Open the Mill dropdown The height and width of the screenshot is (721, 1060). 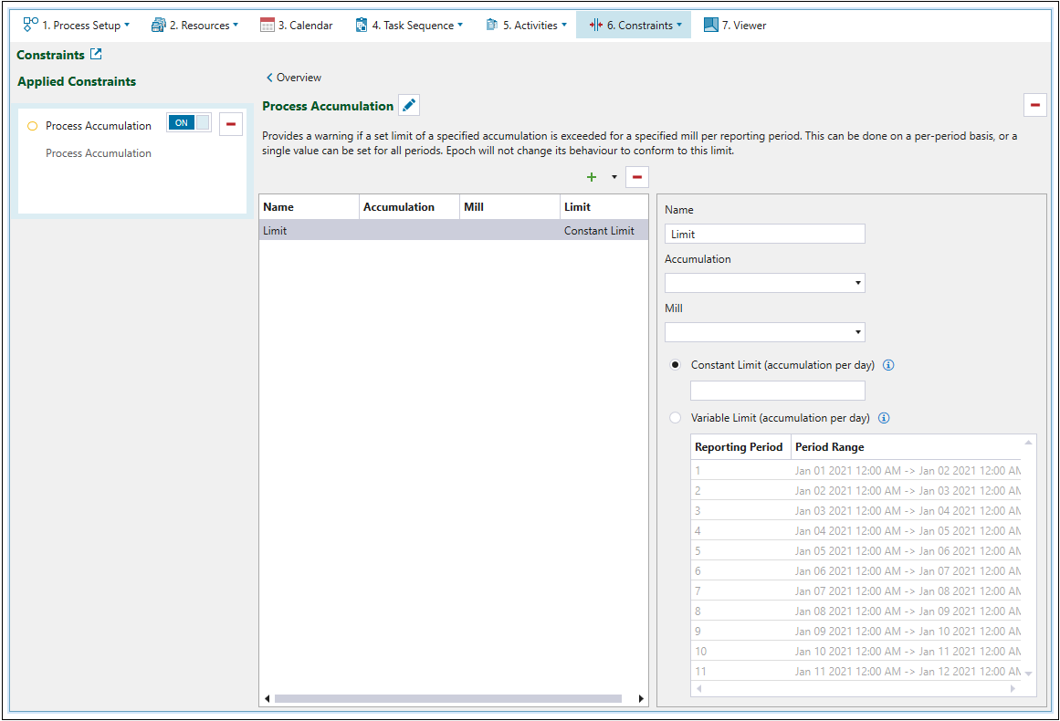tap(764, 332)
